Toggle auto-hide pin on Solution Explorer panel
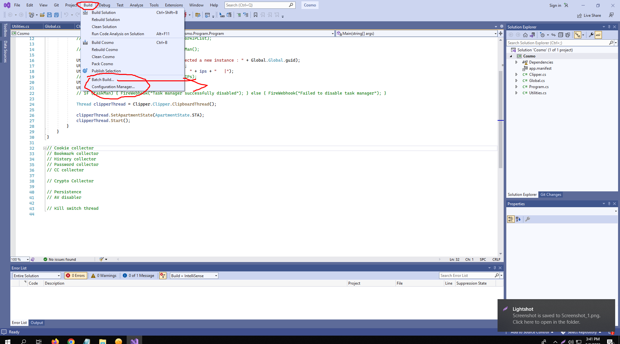The width and height of the screenshot is (620, 344). (609, 27)
